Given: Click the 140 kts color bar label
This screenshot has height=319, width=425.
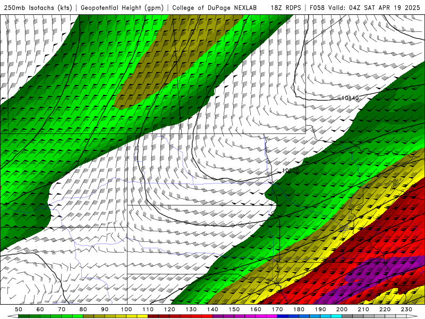Looking at the screenshot, I should [x=212, y=309].
